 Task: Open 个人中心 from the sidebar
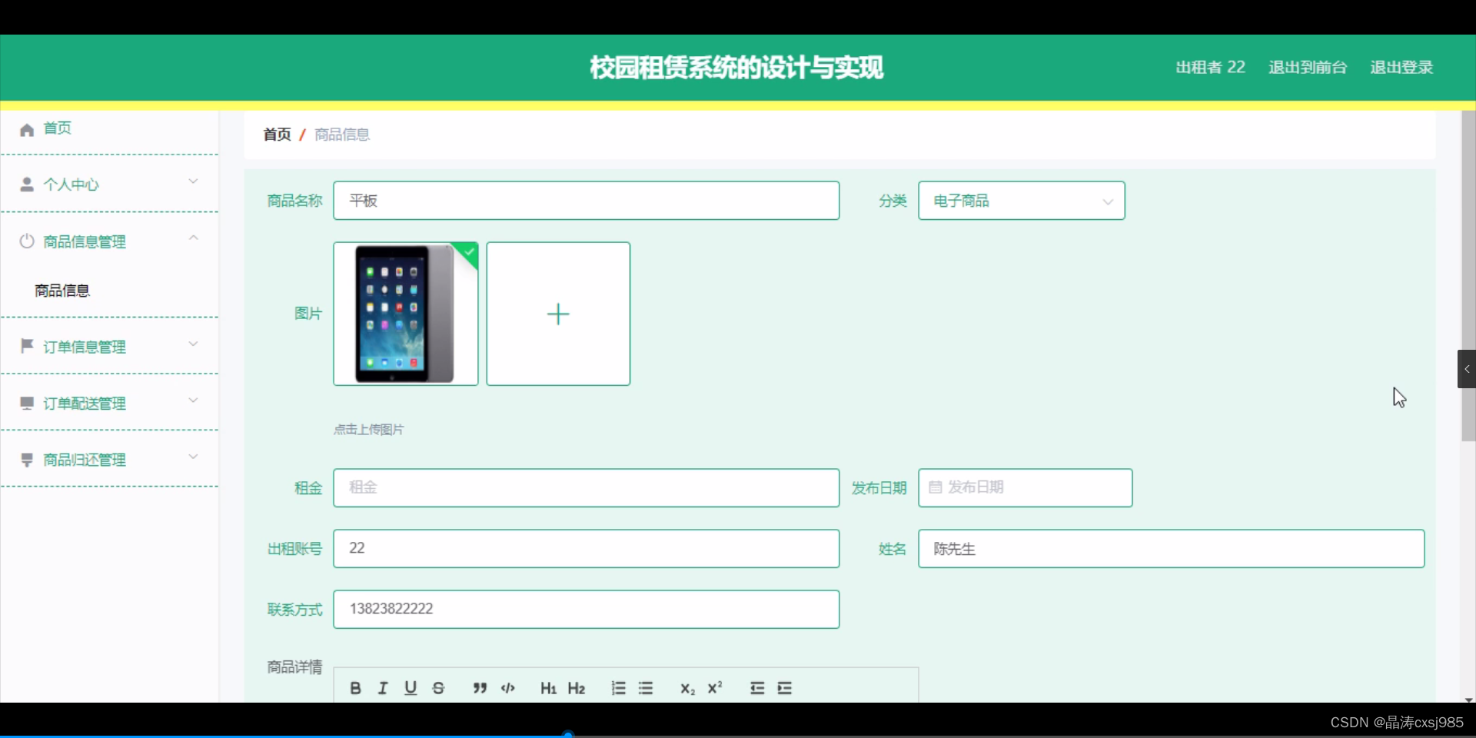pyautogui.click(x=71, y=184)
